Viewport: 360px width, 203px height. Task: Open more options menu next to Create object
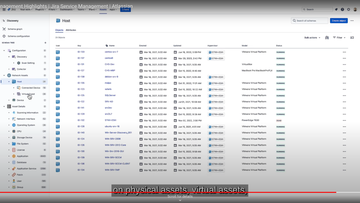(x=352, y=21)
